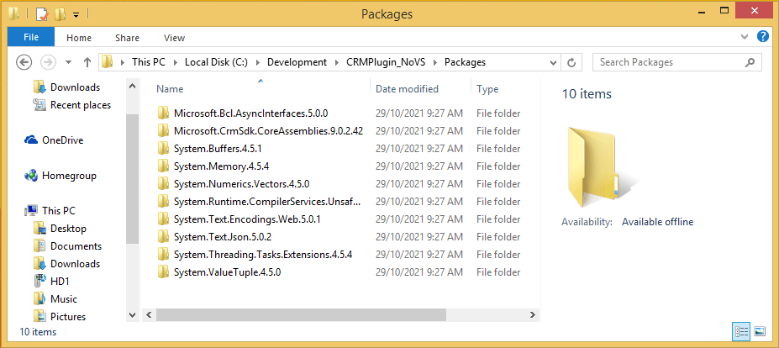This screenshot has height=348, width=779.
Task: Click the Properties icon in quick access toolbar
Action: [41, 14]
